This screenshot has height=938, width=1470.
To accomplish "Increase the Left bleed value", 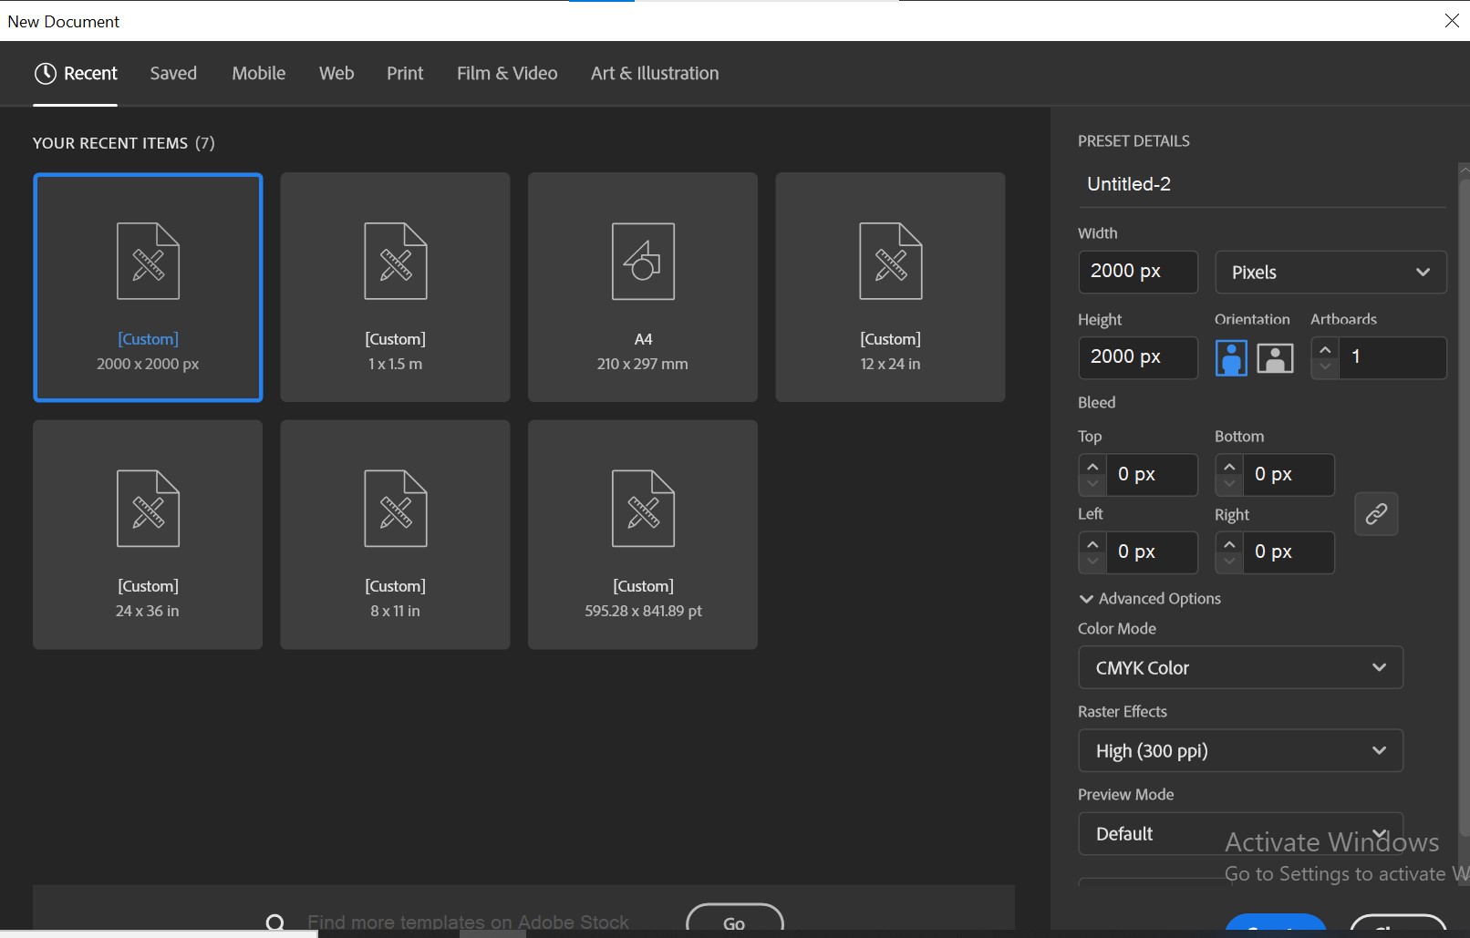I will (1092, 543).
